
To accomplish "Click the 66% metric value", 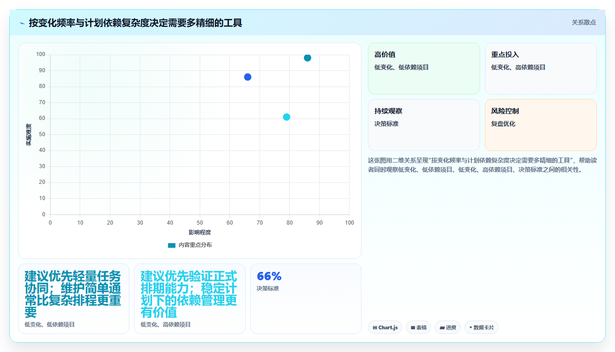I will (x=269, y=276).
